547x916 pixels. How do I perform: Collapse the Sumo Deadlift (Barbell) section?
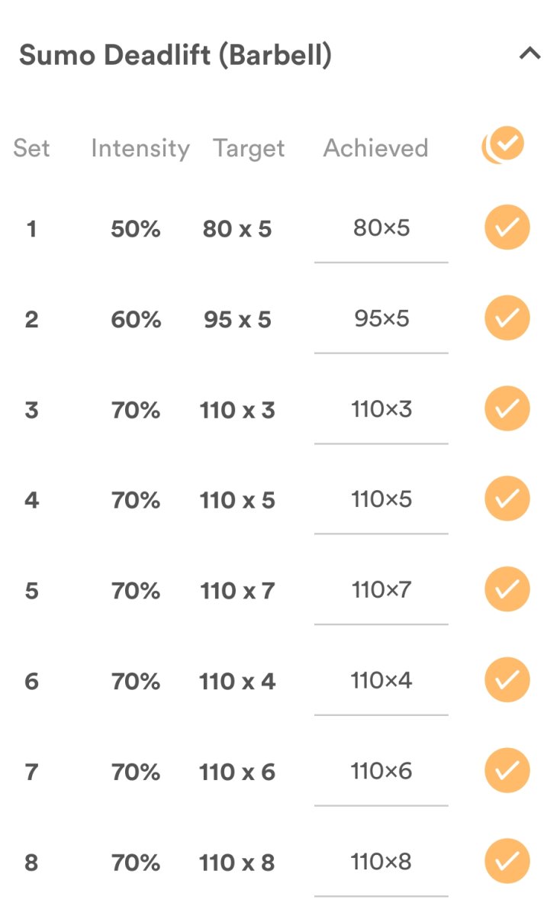click(529, 54)
